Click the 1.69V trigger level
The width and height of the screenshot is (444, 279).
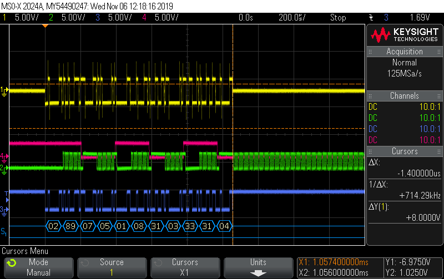point(420,18)
